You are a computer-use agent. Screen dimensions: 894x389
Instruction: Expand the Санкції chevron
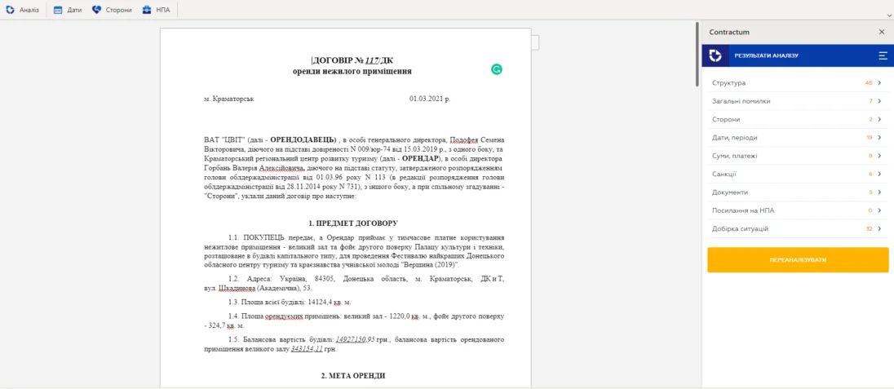point(879,174)
